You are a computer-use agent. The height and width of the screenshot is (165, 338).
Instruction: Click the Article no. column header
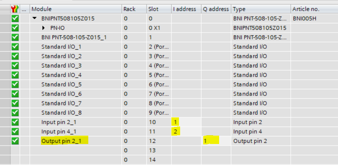[x=314, y=9]
